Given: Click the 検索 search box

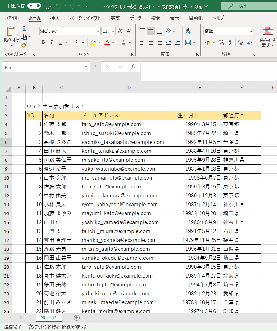Looking at the screenshot, I should pyautogui.click(x=249, y=6).
